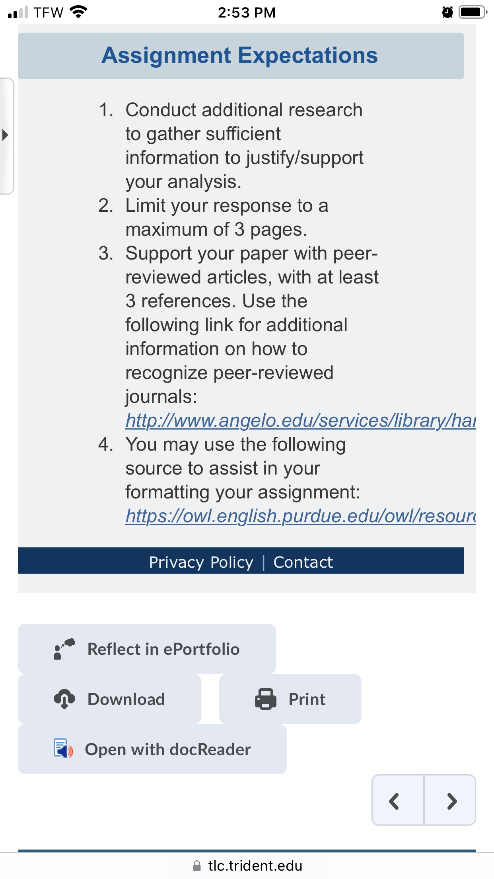The image size is (494, 879).
Task: Tap the ePortfolio thought-bubble person icon
Action: 64,649
